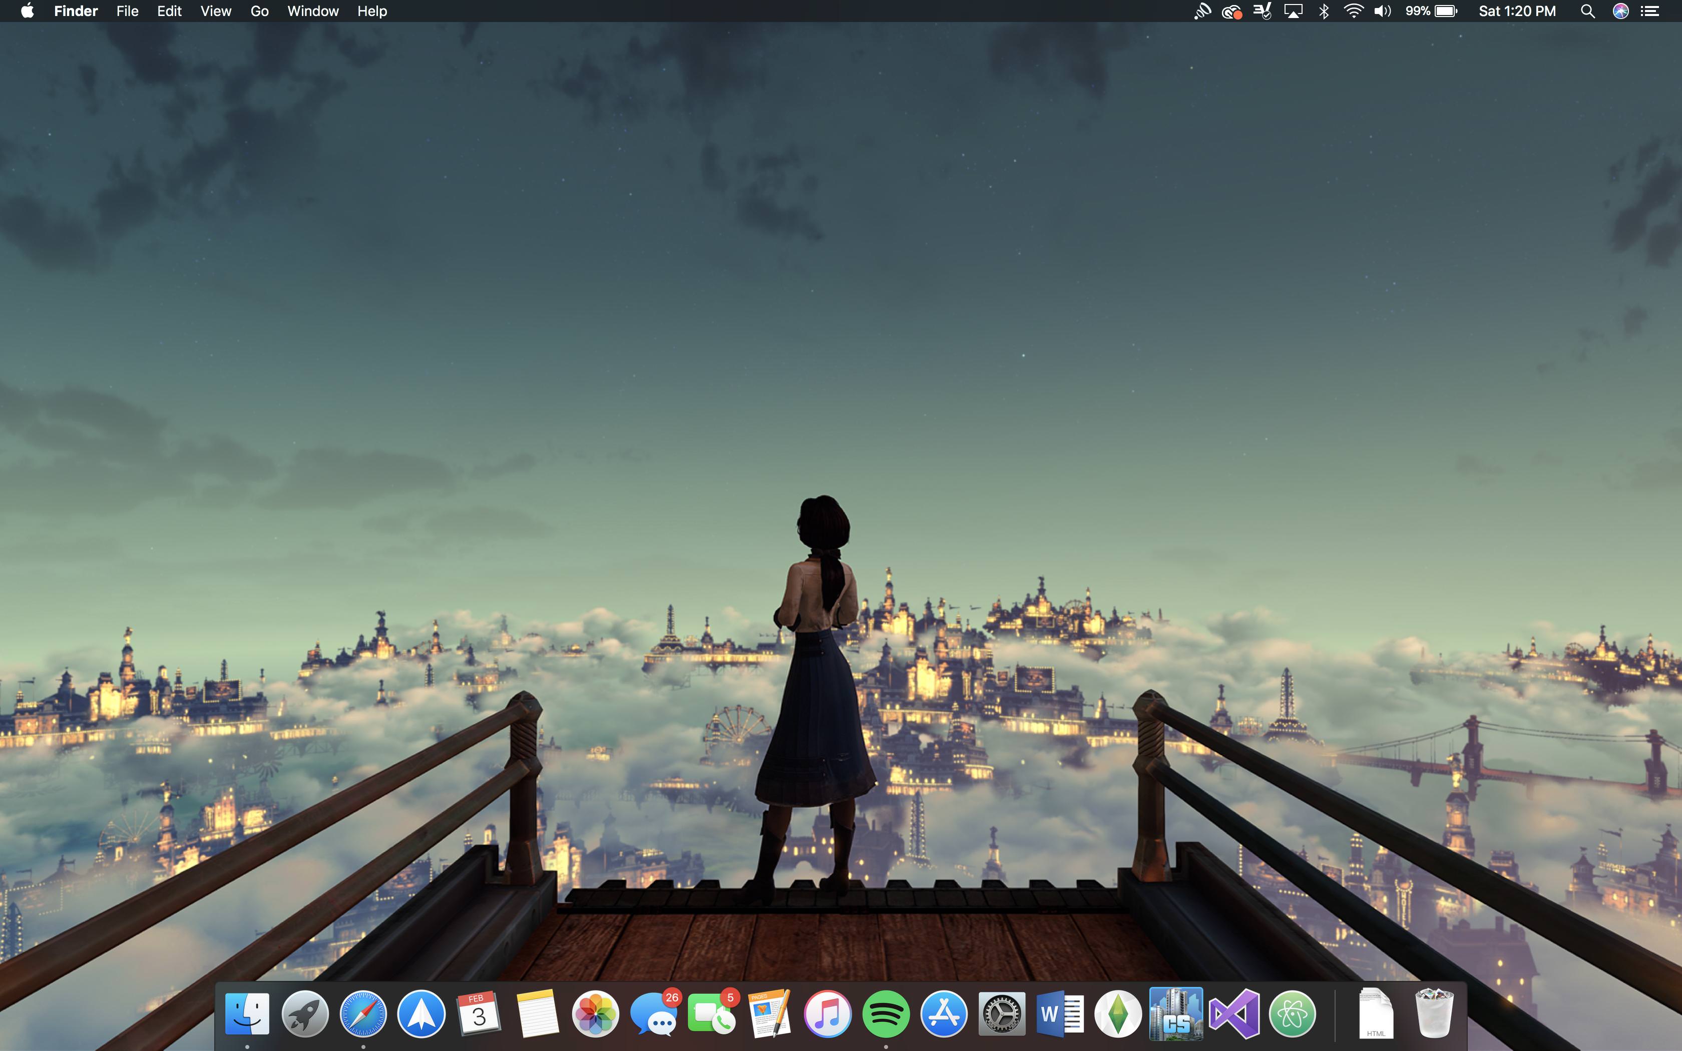Click Creative Cloud menu bar icon
1682x1051 pixels.
tap(1231, 11)
